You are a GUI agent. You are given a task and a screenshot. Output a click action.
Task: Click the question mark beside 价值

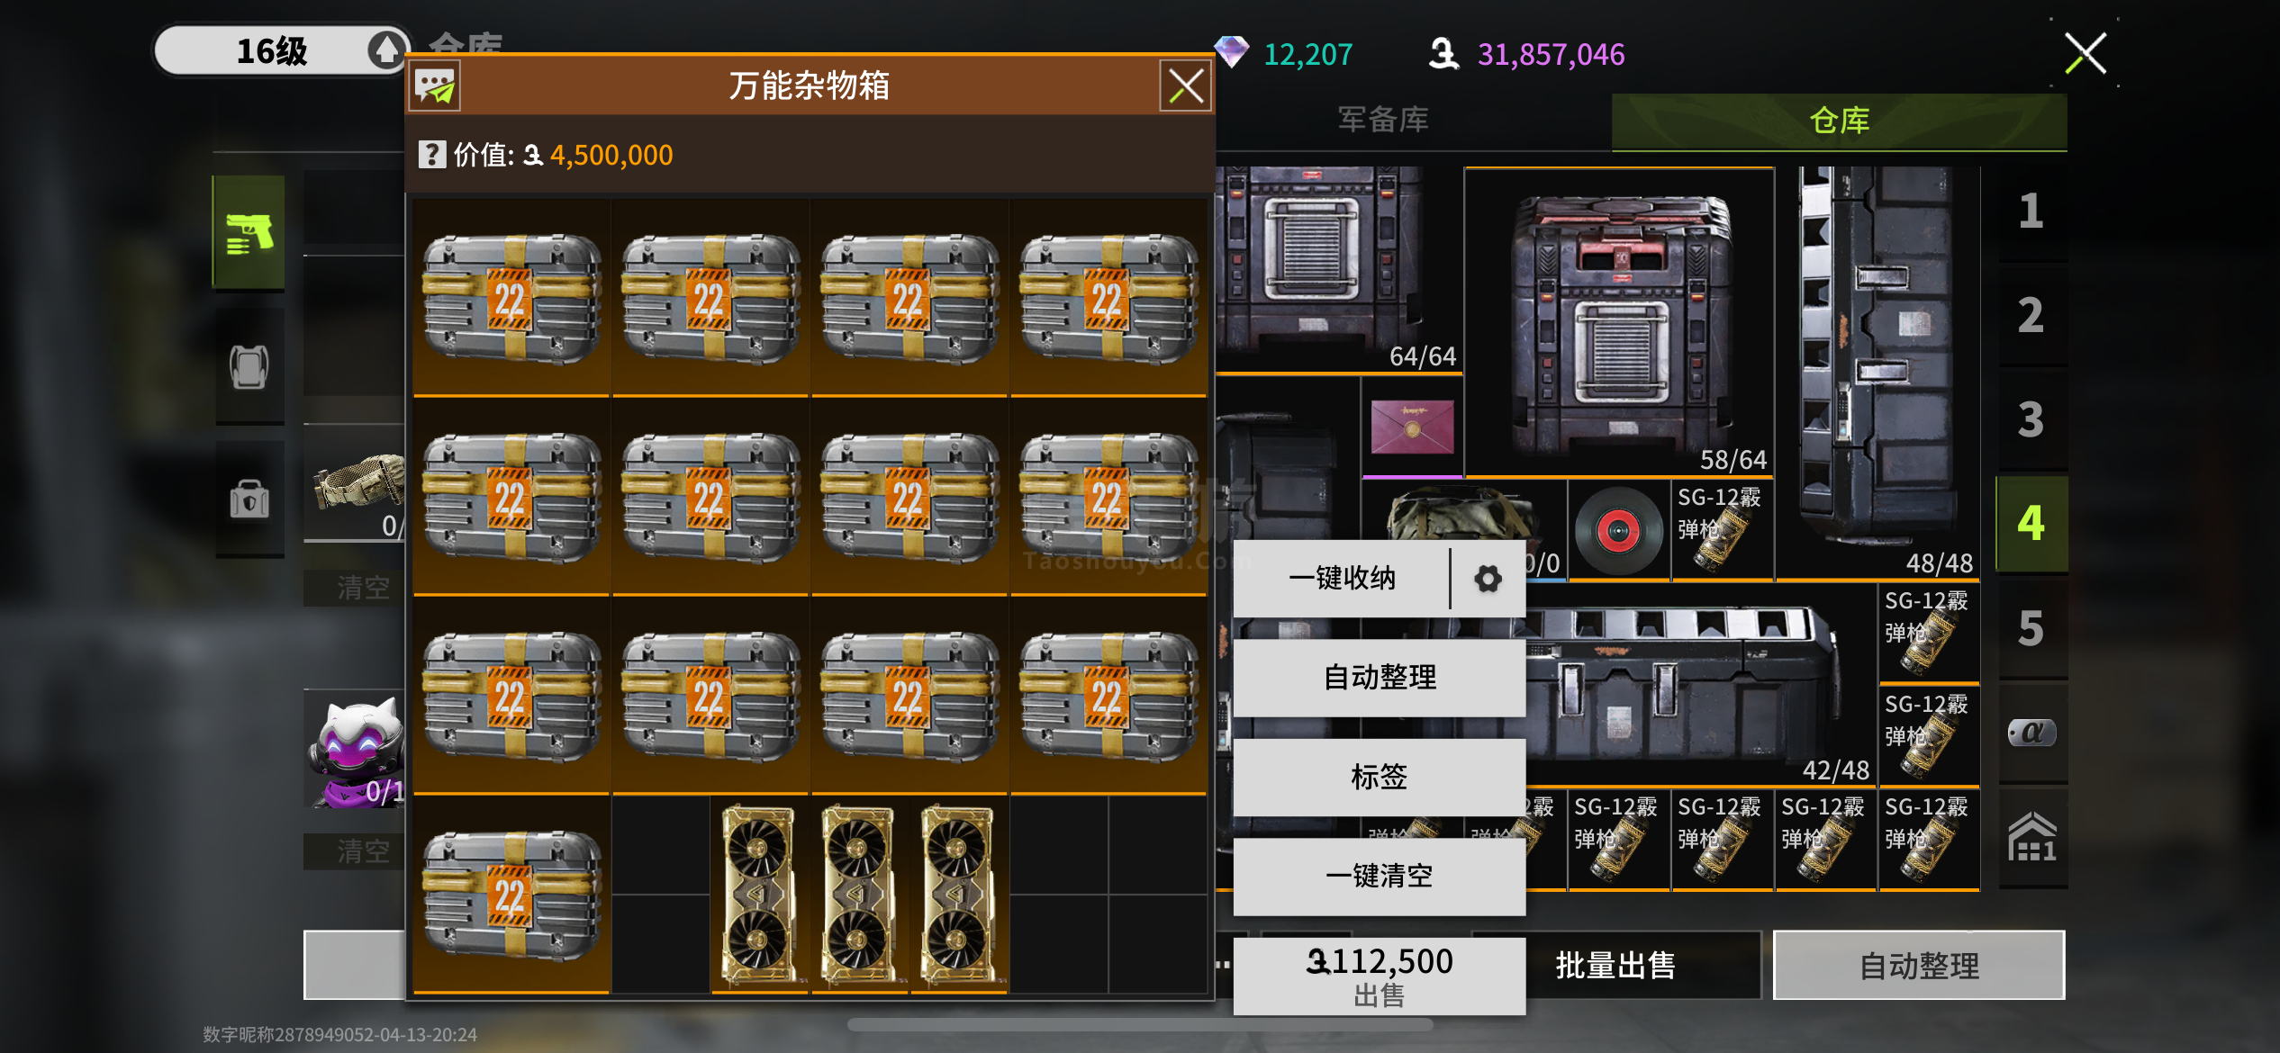tap(431, 155)
